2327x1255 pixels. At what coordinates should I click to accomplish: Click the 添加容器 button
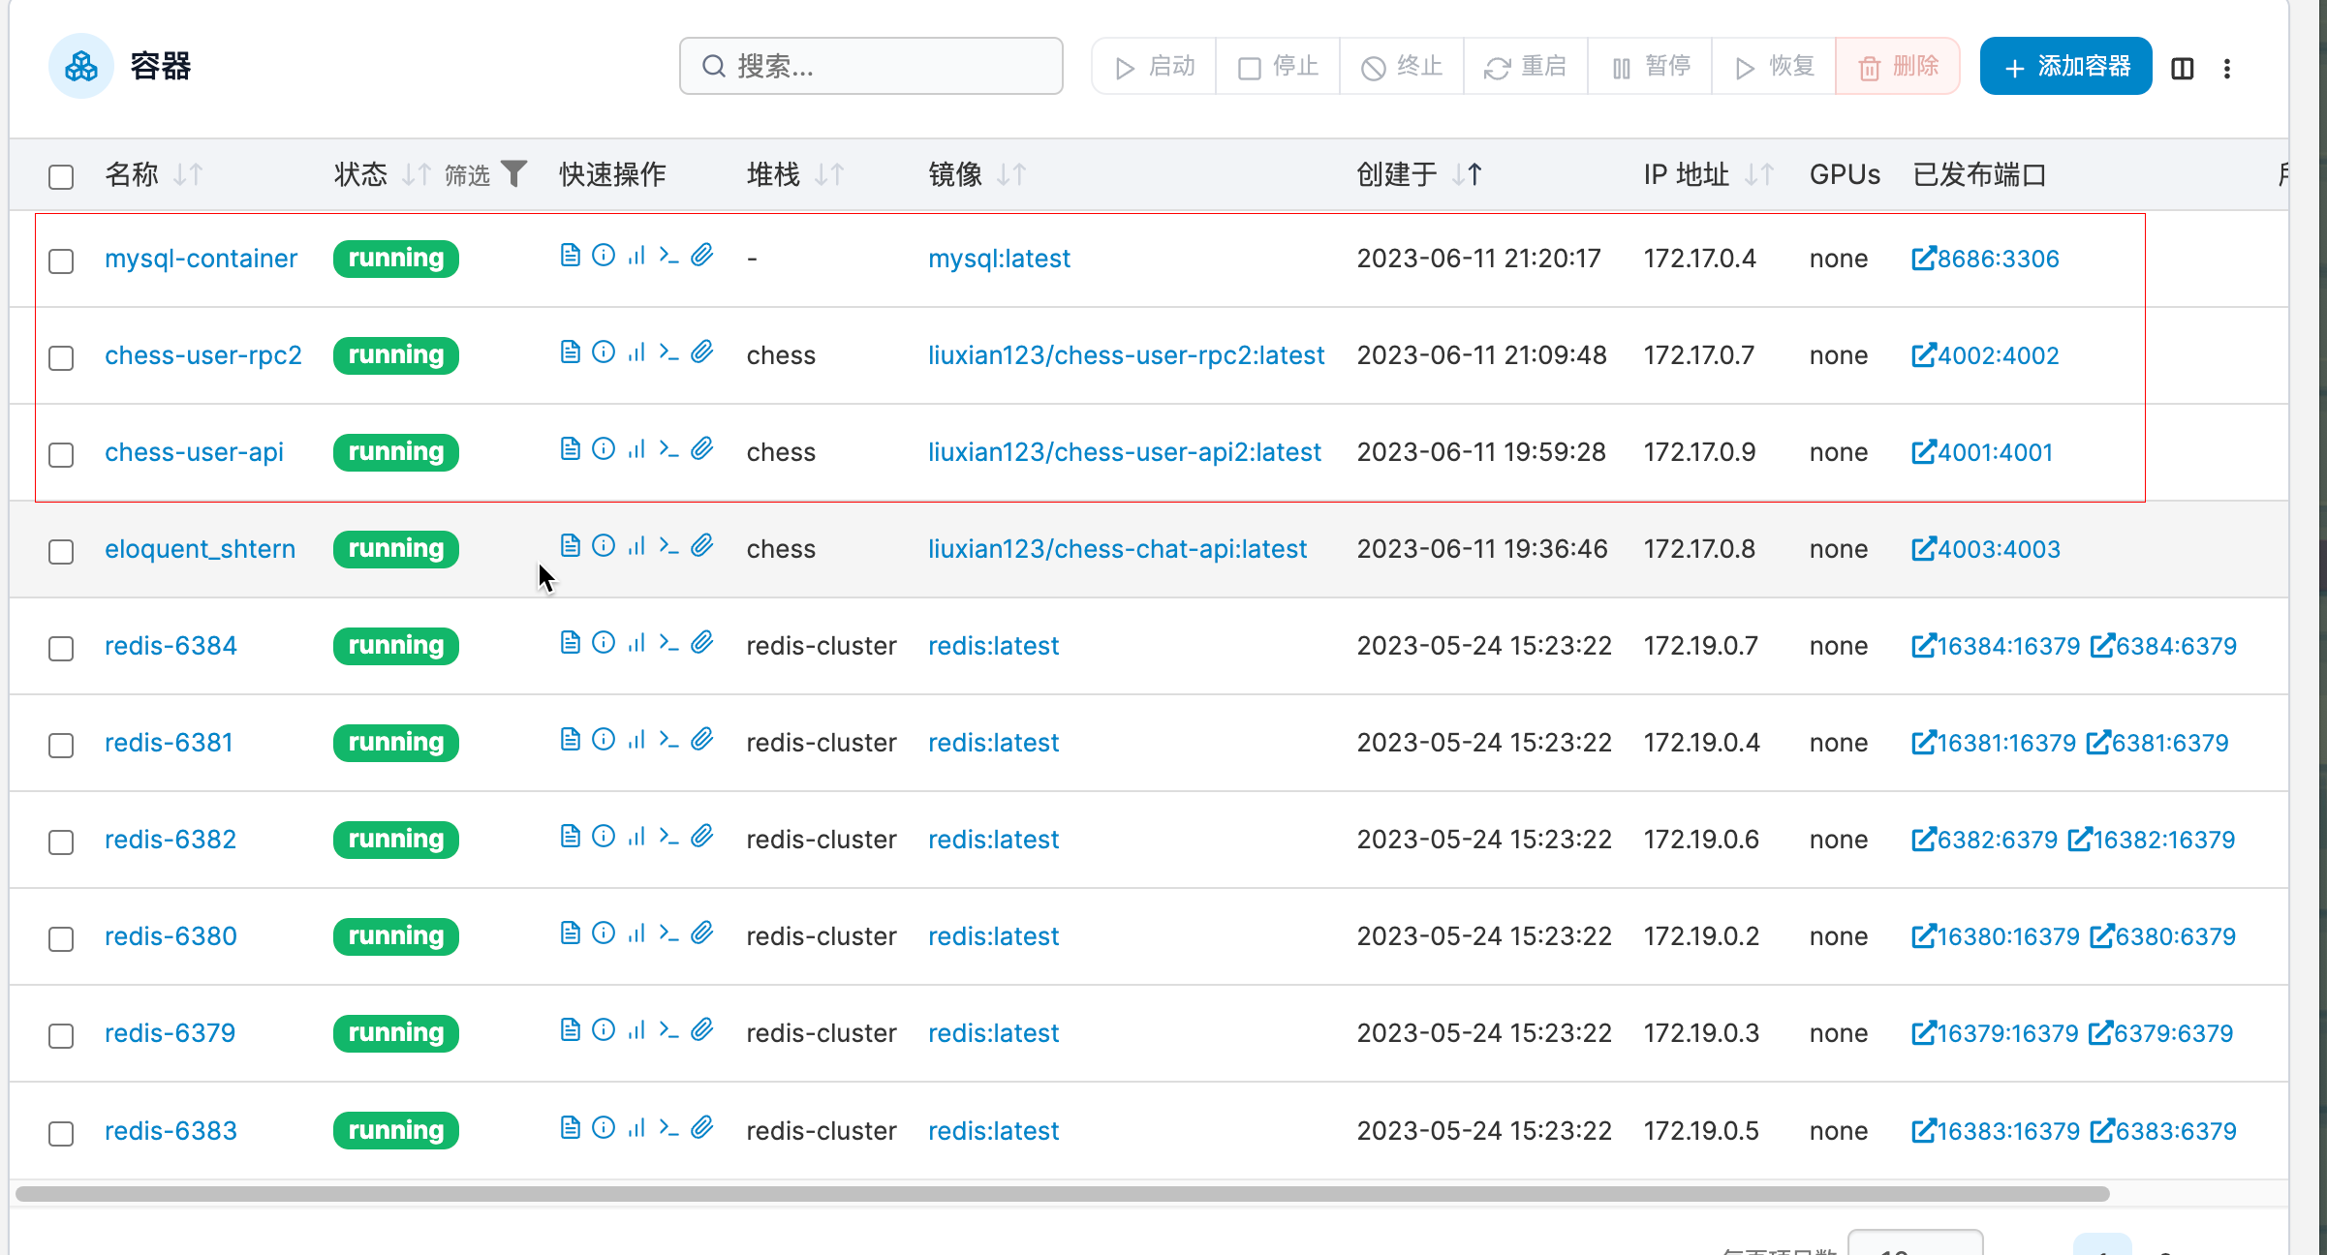pos(2065,66)
